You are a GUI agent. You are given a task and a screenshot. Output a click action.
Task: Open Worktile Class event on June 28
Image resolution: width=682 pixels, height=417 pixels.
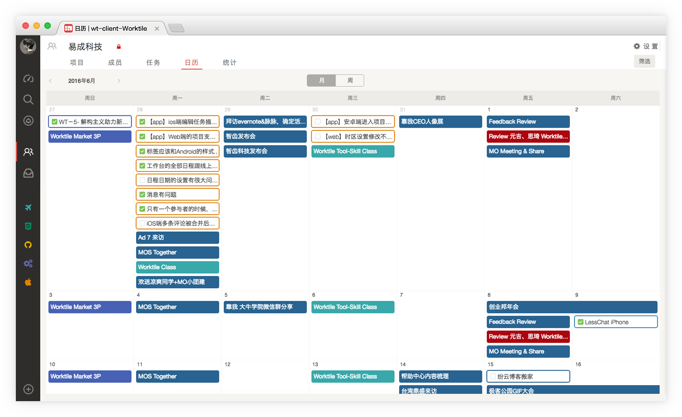[x=178, y=267]
